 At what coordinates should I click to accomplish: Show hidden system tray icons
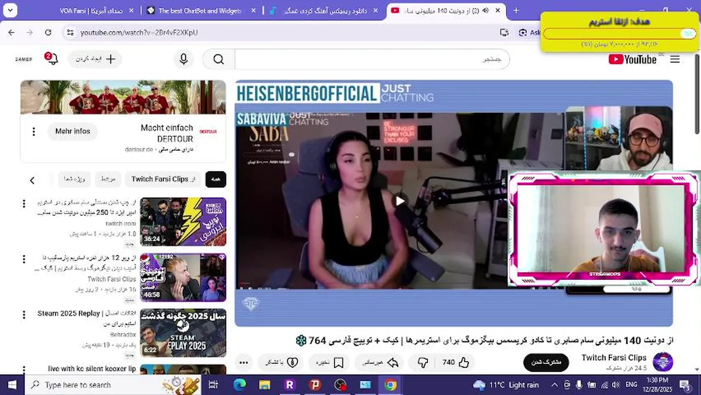554,385
